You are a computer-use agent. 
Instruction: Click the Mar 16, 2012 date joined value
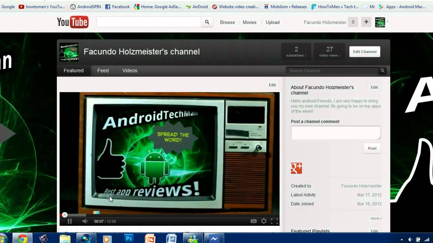click(369, 204)
